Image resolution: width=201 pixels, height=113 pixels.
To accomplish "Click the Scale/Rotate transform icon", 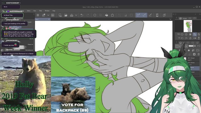I will pos(112,15).
